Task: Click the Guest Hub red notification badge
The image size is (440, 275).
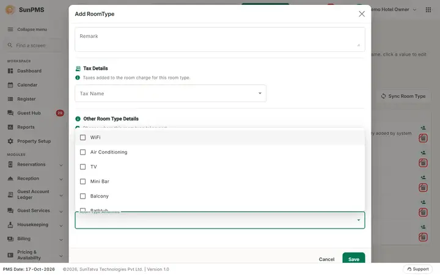Action: 60,113
